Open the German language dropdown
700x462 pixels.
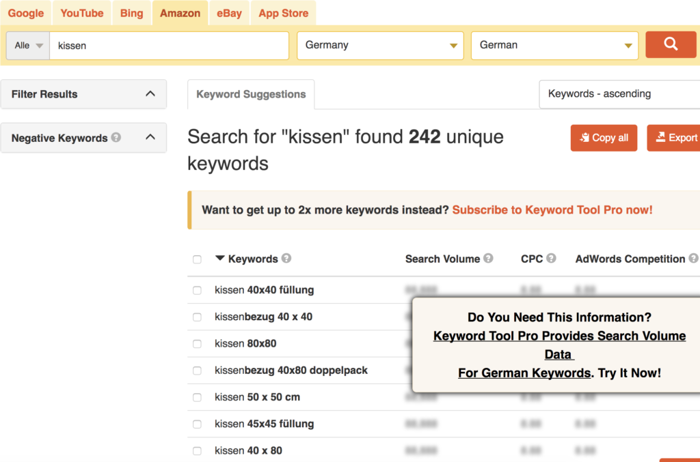click(554, 46)
